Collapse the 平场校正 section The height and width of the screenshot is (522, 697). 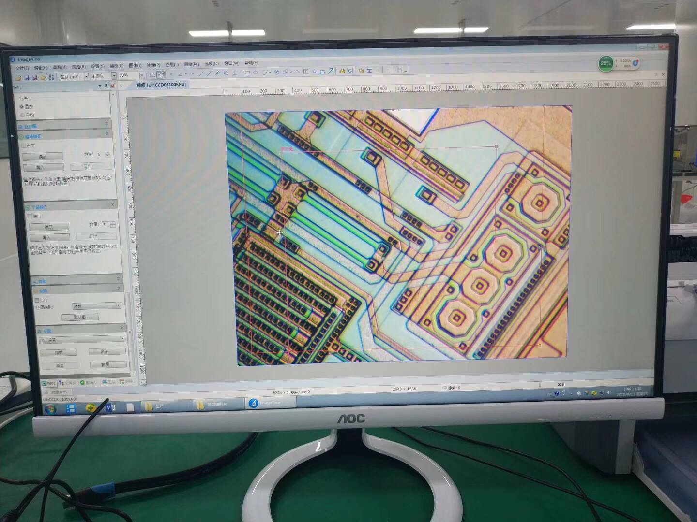[113, 204]
